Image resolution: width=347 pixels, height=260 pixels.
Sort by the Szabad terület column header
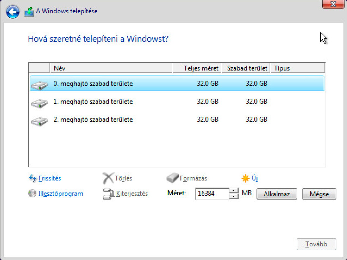click(x=246, y=68)
